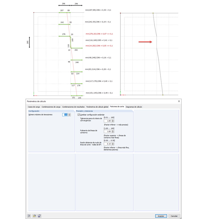Focus the Número máximo de iteraciones field

pos(65,115)
